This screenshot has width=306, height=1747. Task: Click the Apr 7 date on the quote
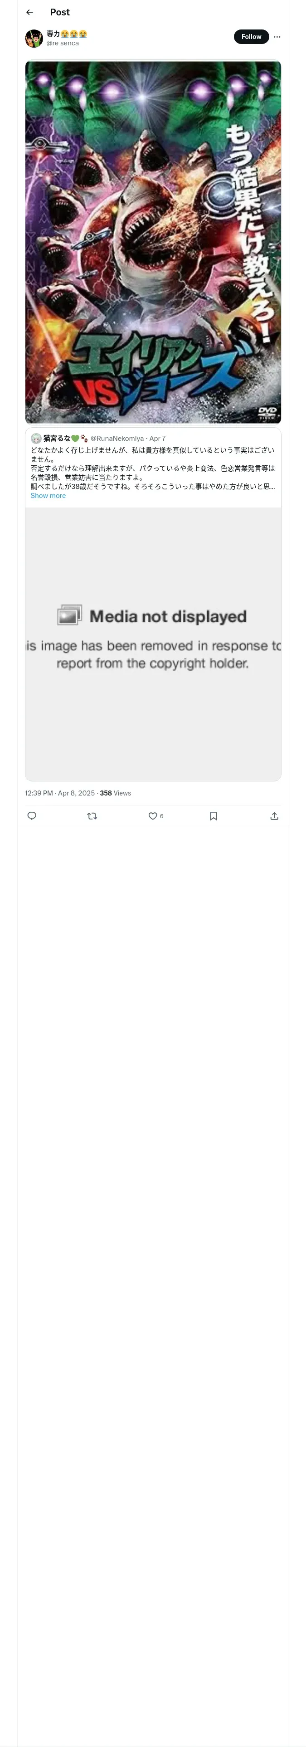point(157,439)
